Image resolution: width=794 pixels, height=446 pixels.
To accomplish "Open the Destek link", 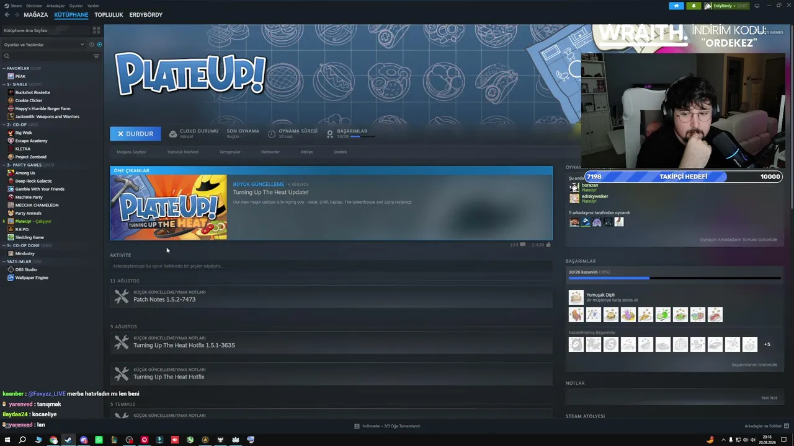I will click(x=341, y=152).
